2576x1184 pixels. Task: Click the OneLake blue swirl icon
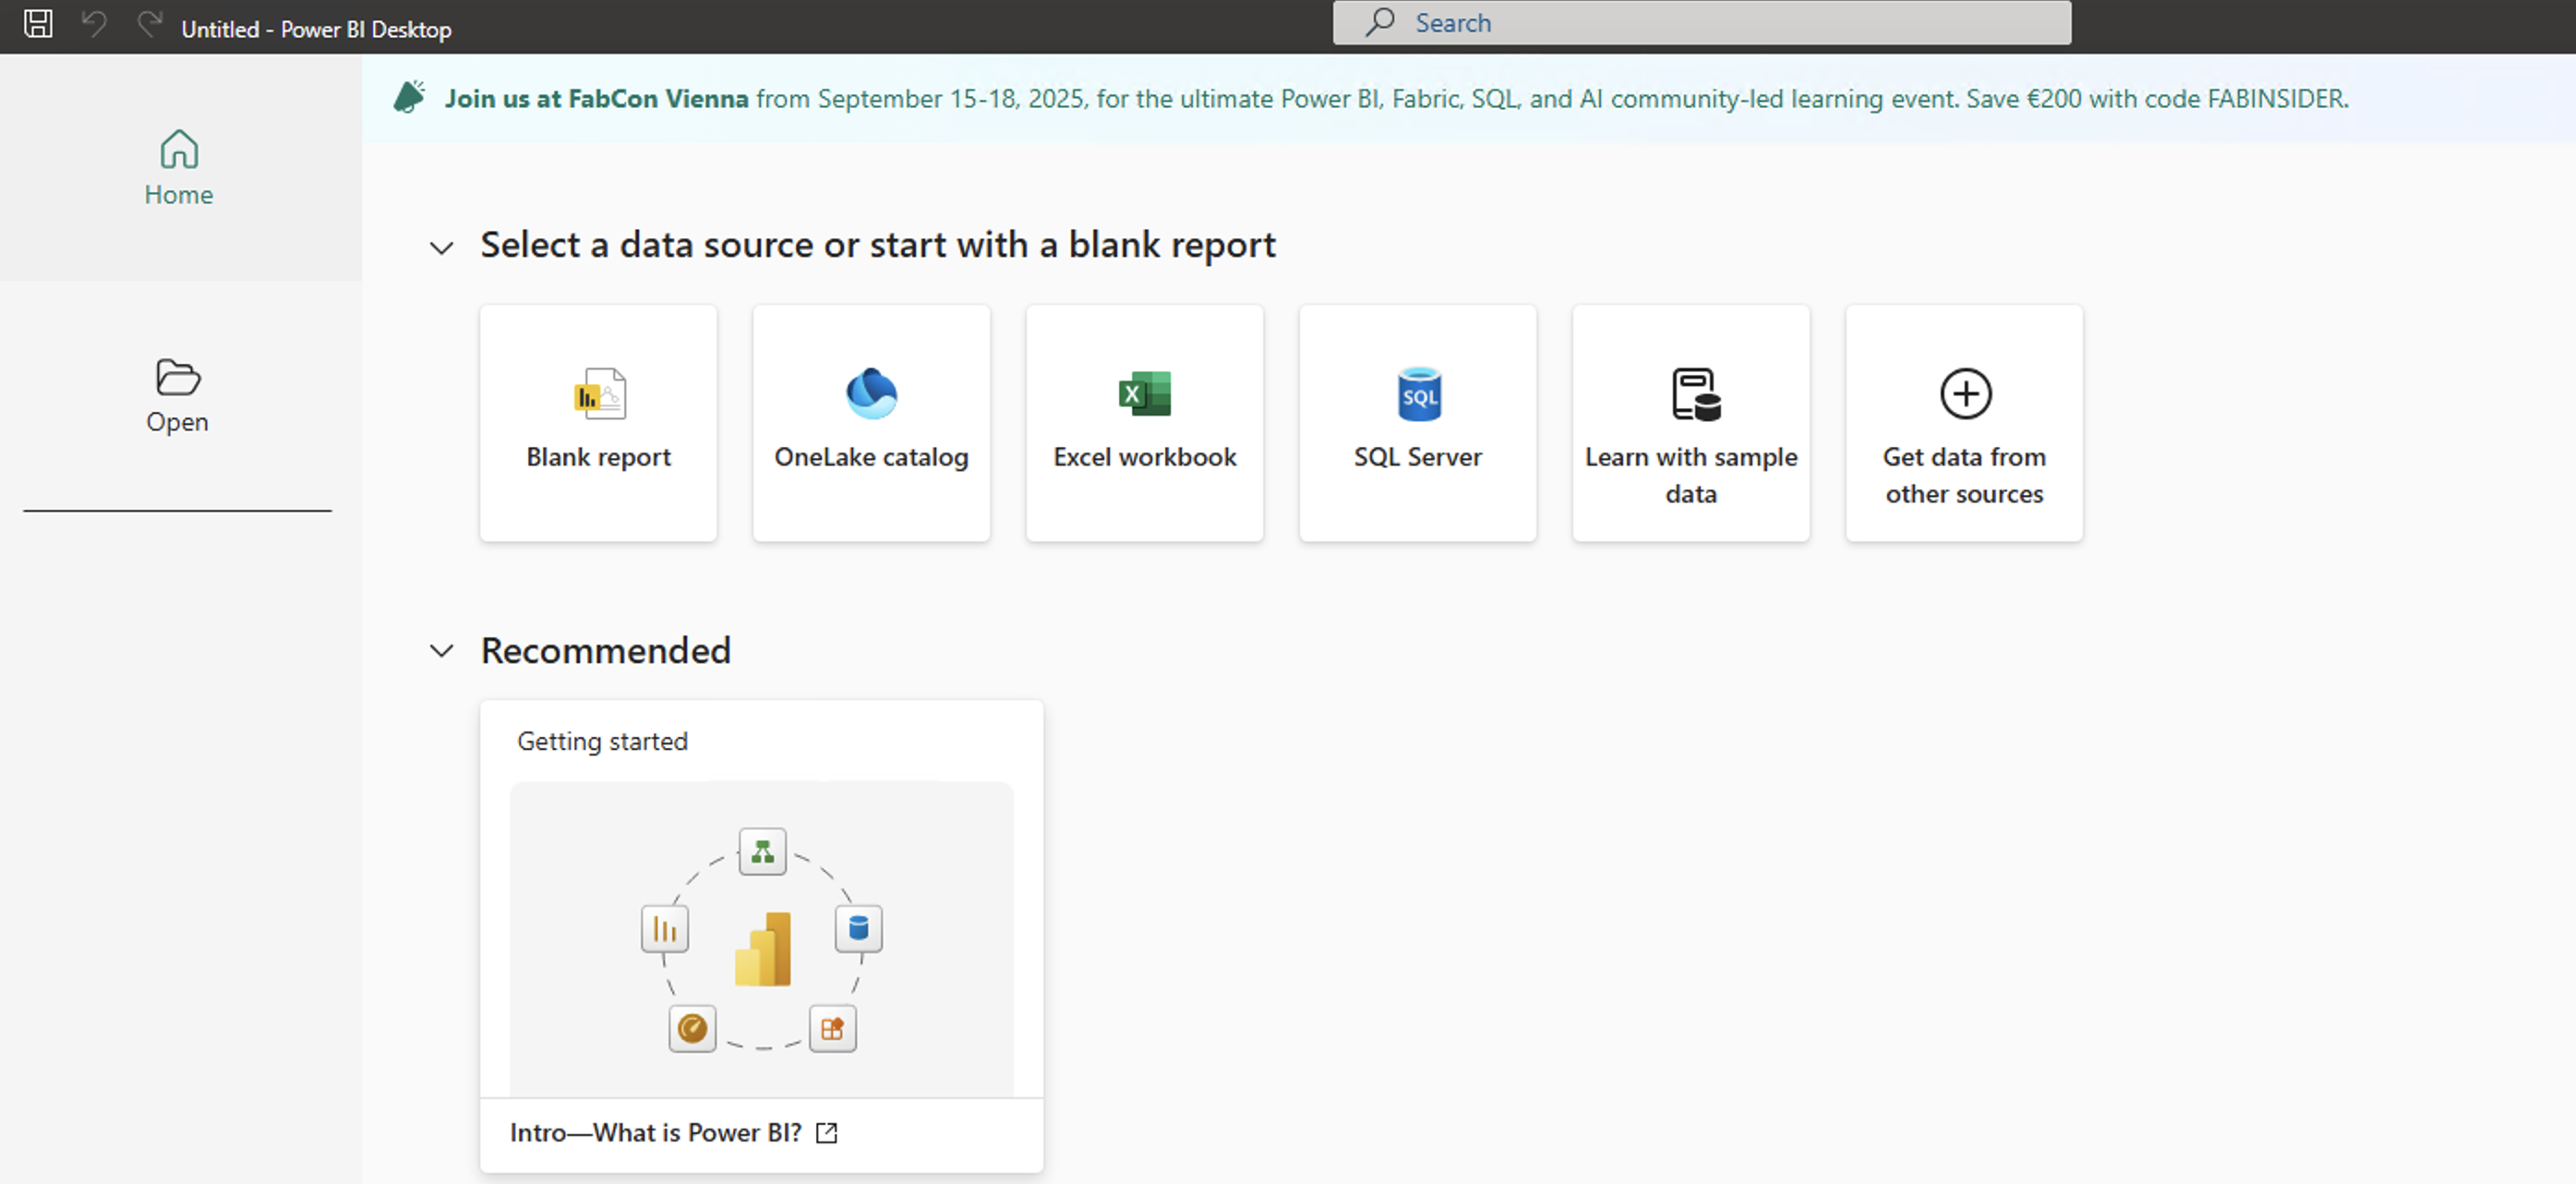(871, 393)
